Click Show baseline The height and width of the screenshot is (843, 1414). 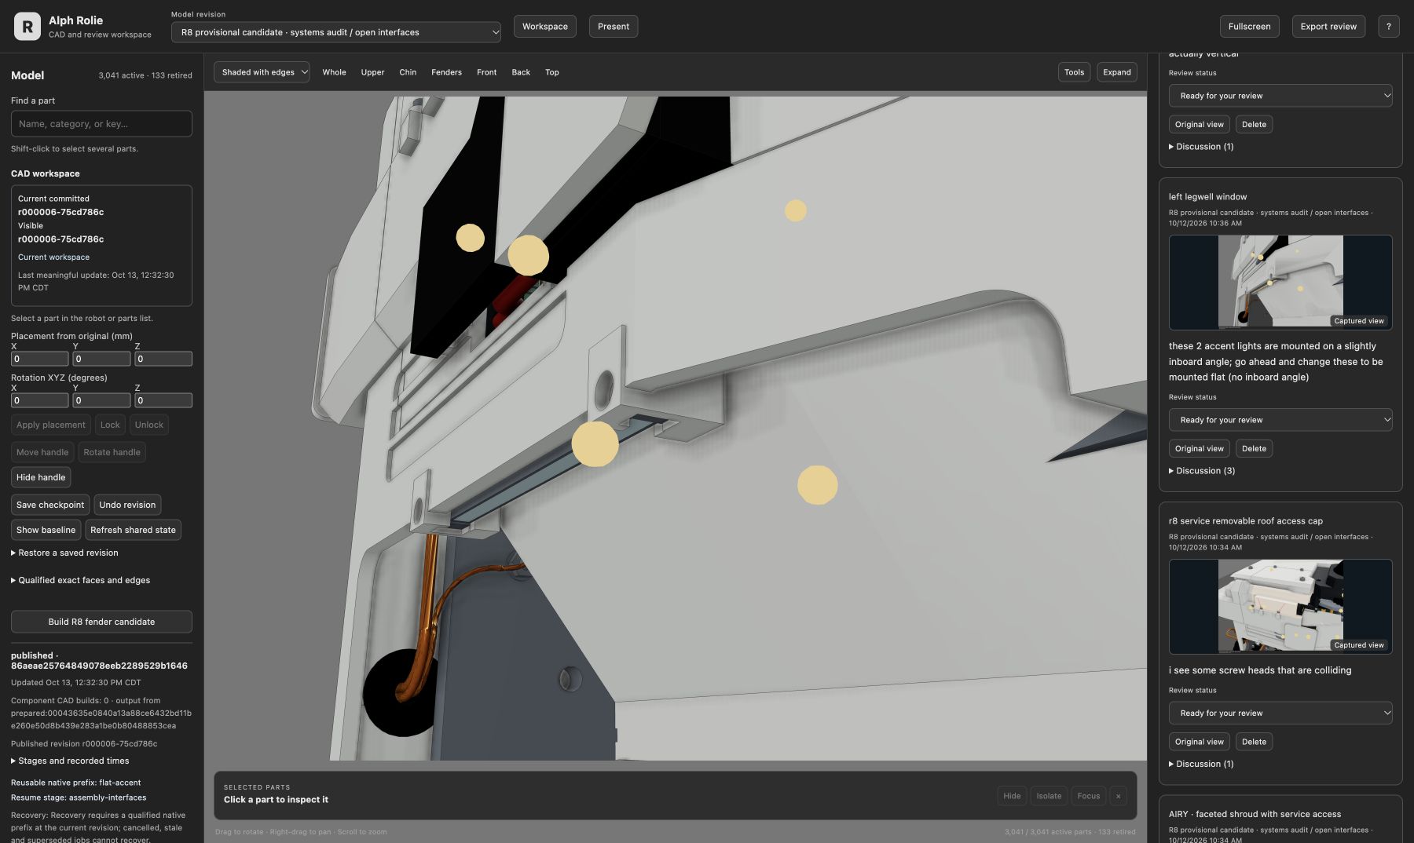pyautogui.click(x=46, y=530)
